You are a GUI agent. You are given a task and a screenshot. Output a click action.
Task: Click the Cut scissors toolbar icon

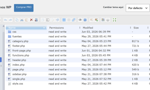(x=22, y=20)
